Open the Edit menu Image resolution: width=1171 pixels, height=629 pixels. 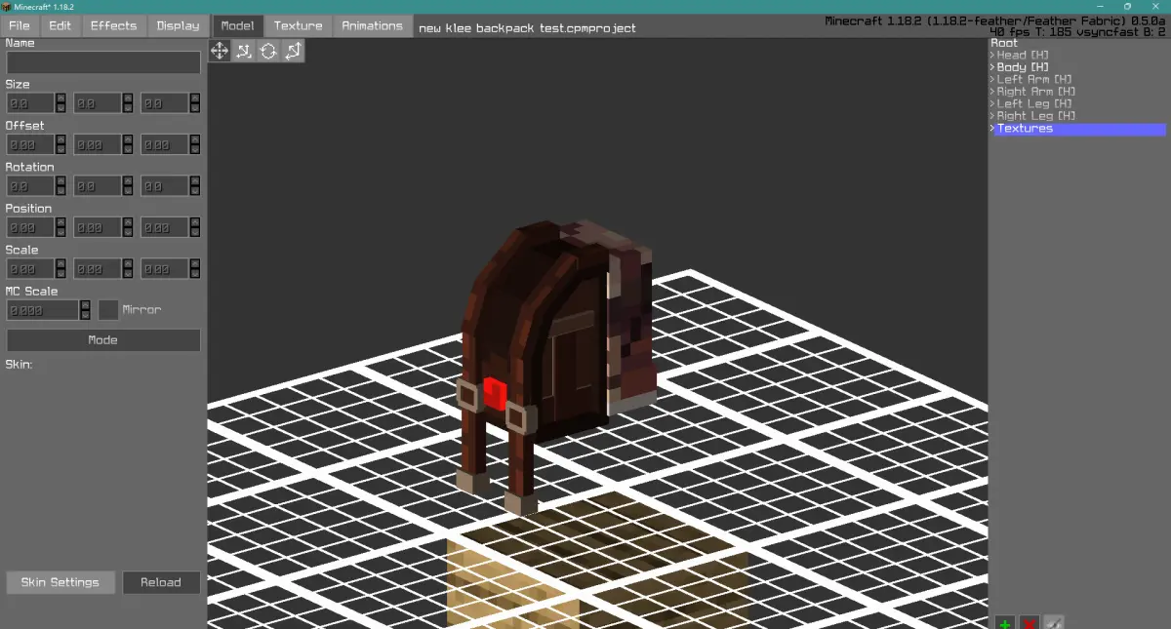coord(61,25)
